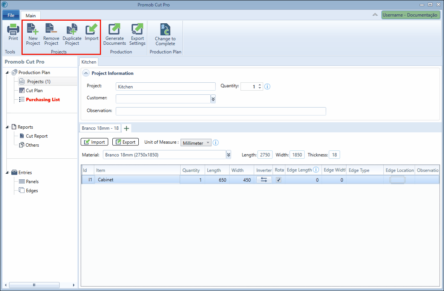Click the I1 row Id cell
Image resolution: width=444 pixels, height=291 pixels.
(88, 180)
